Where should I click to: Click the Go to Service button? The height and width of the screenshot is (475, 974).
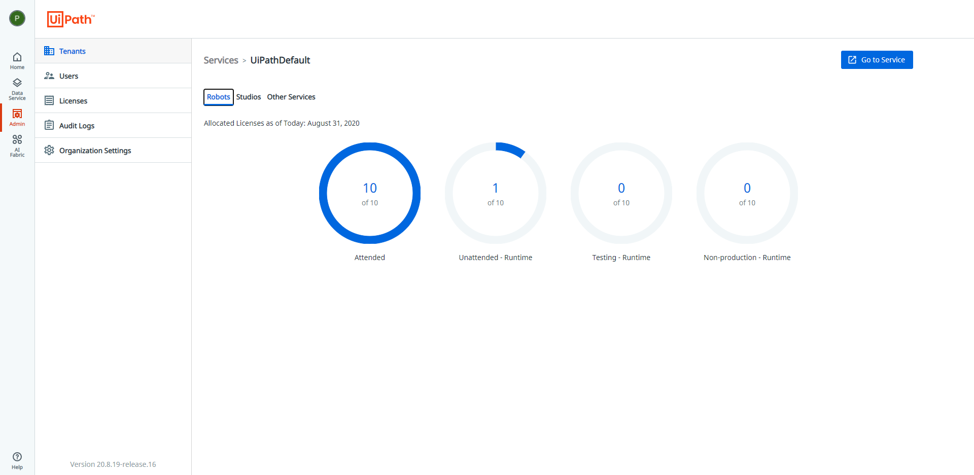click(877, 60)
